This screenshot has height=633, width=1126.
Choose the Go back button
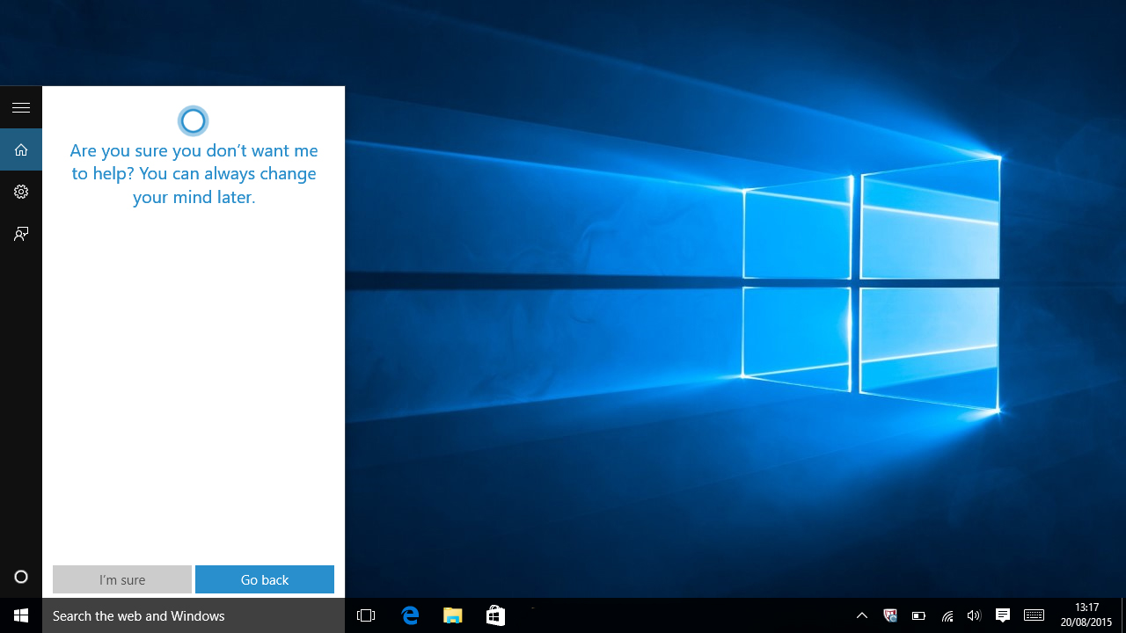[265, 579]
